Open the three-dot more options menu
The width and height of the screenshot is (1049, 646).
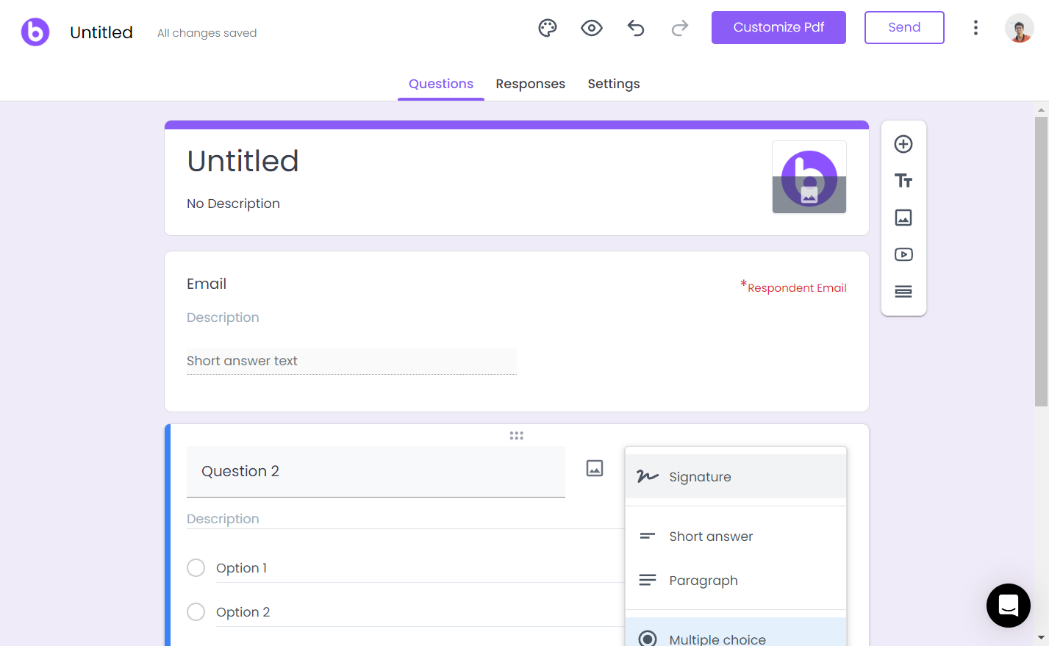[975, 28]
